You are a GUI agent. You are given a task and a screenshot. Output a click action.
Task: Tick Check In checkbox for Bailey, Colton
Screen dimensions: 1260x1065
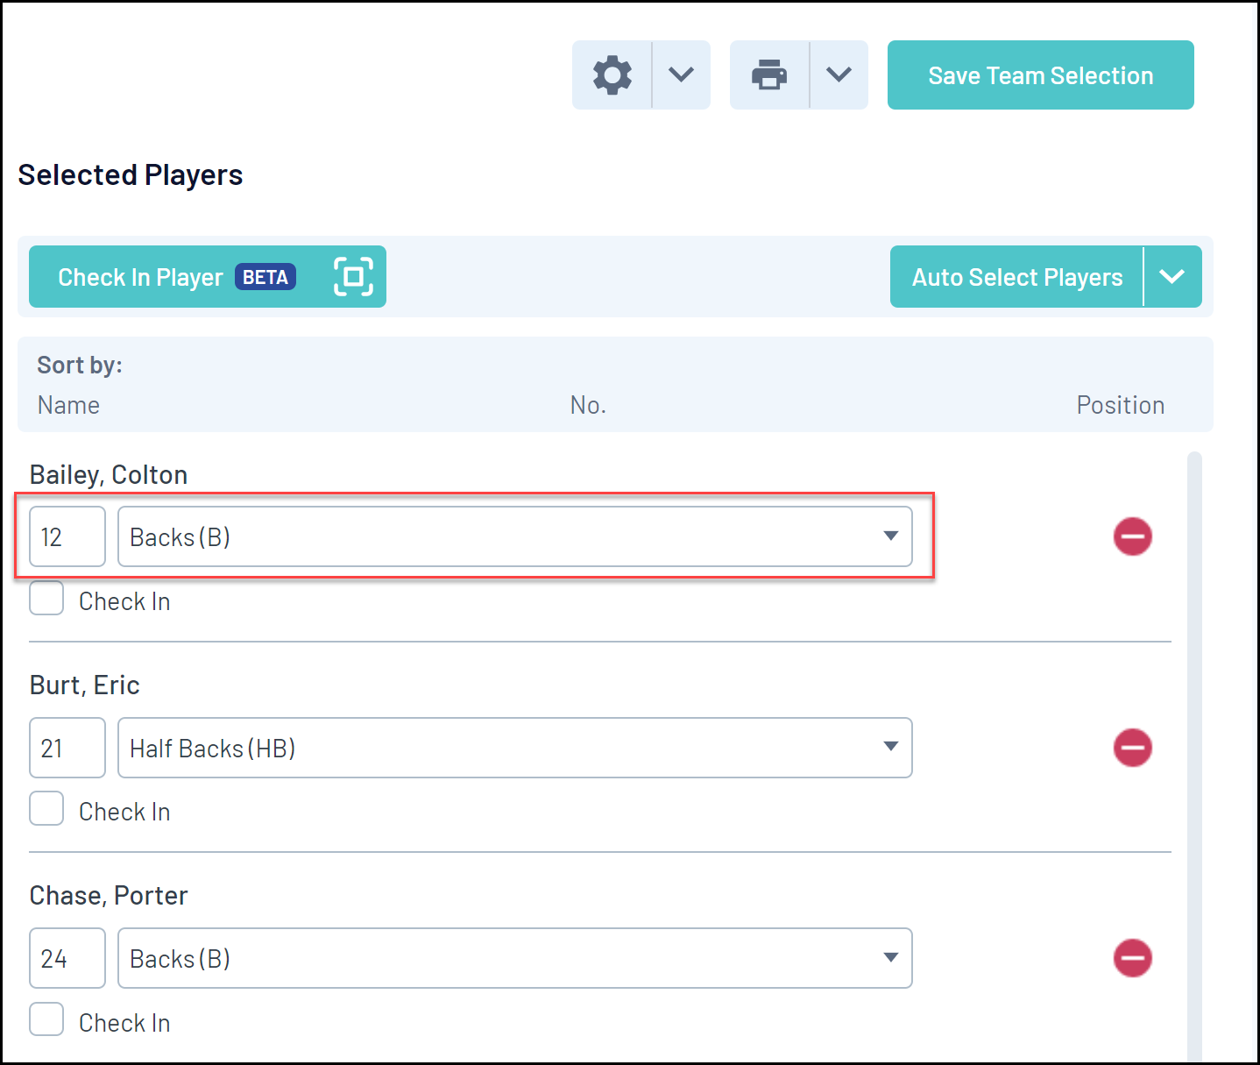46,599
